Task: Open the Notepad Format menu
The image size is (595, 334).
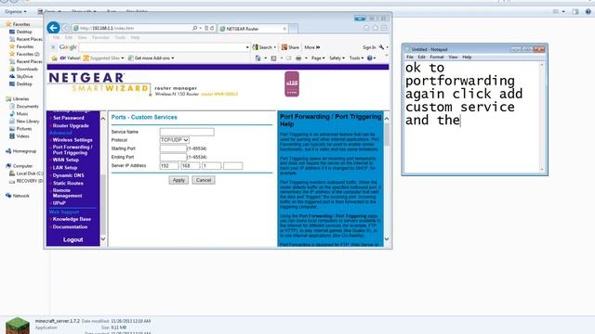Action: pos(437,57)
